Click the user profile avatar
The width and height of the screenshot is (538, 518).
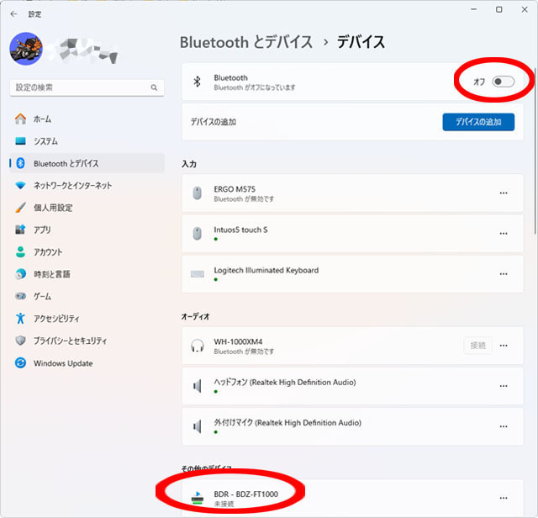[26, 49]
